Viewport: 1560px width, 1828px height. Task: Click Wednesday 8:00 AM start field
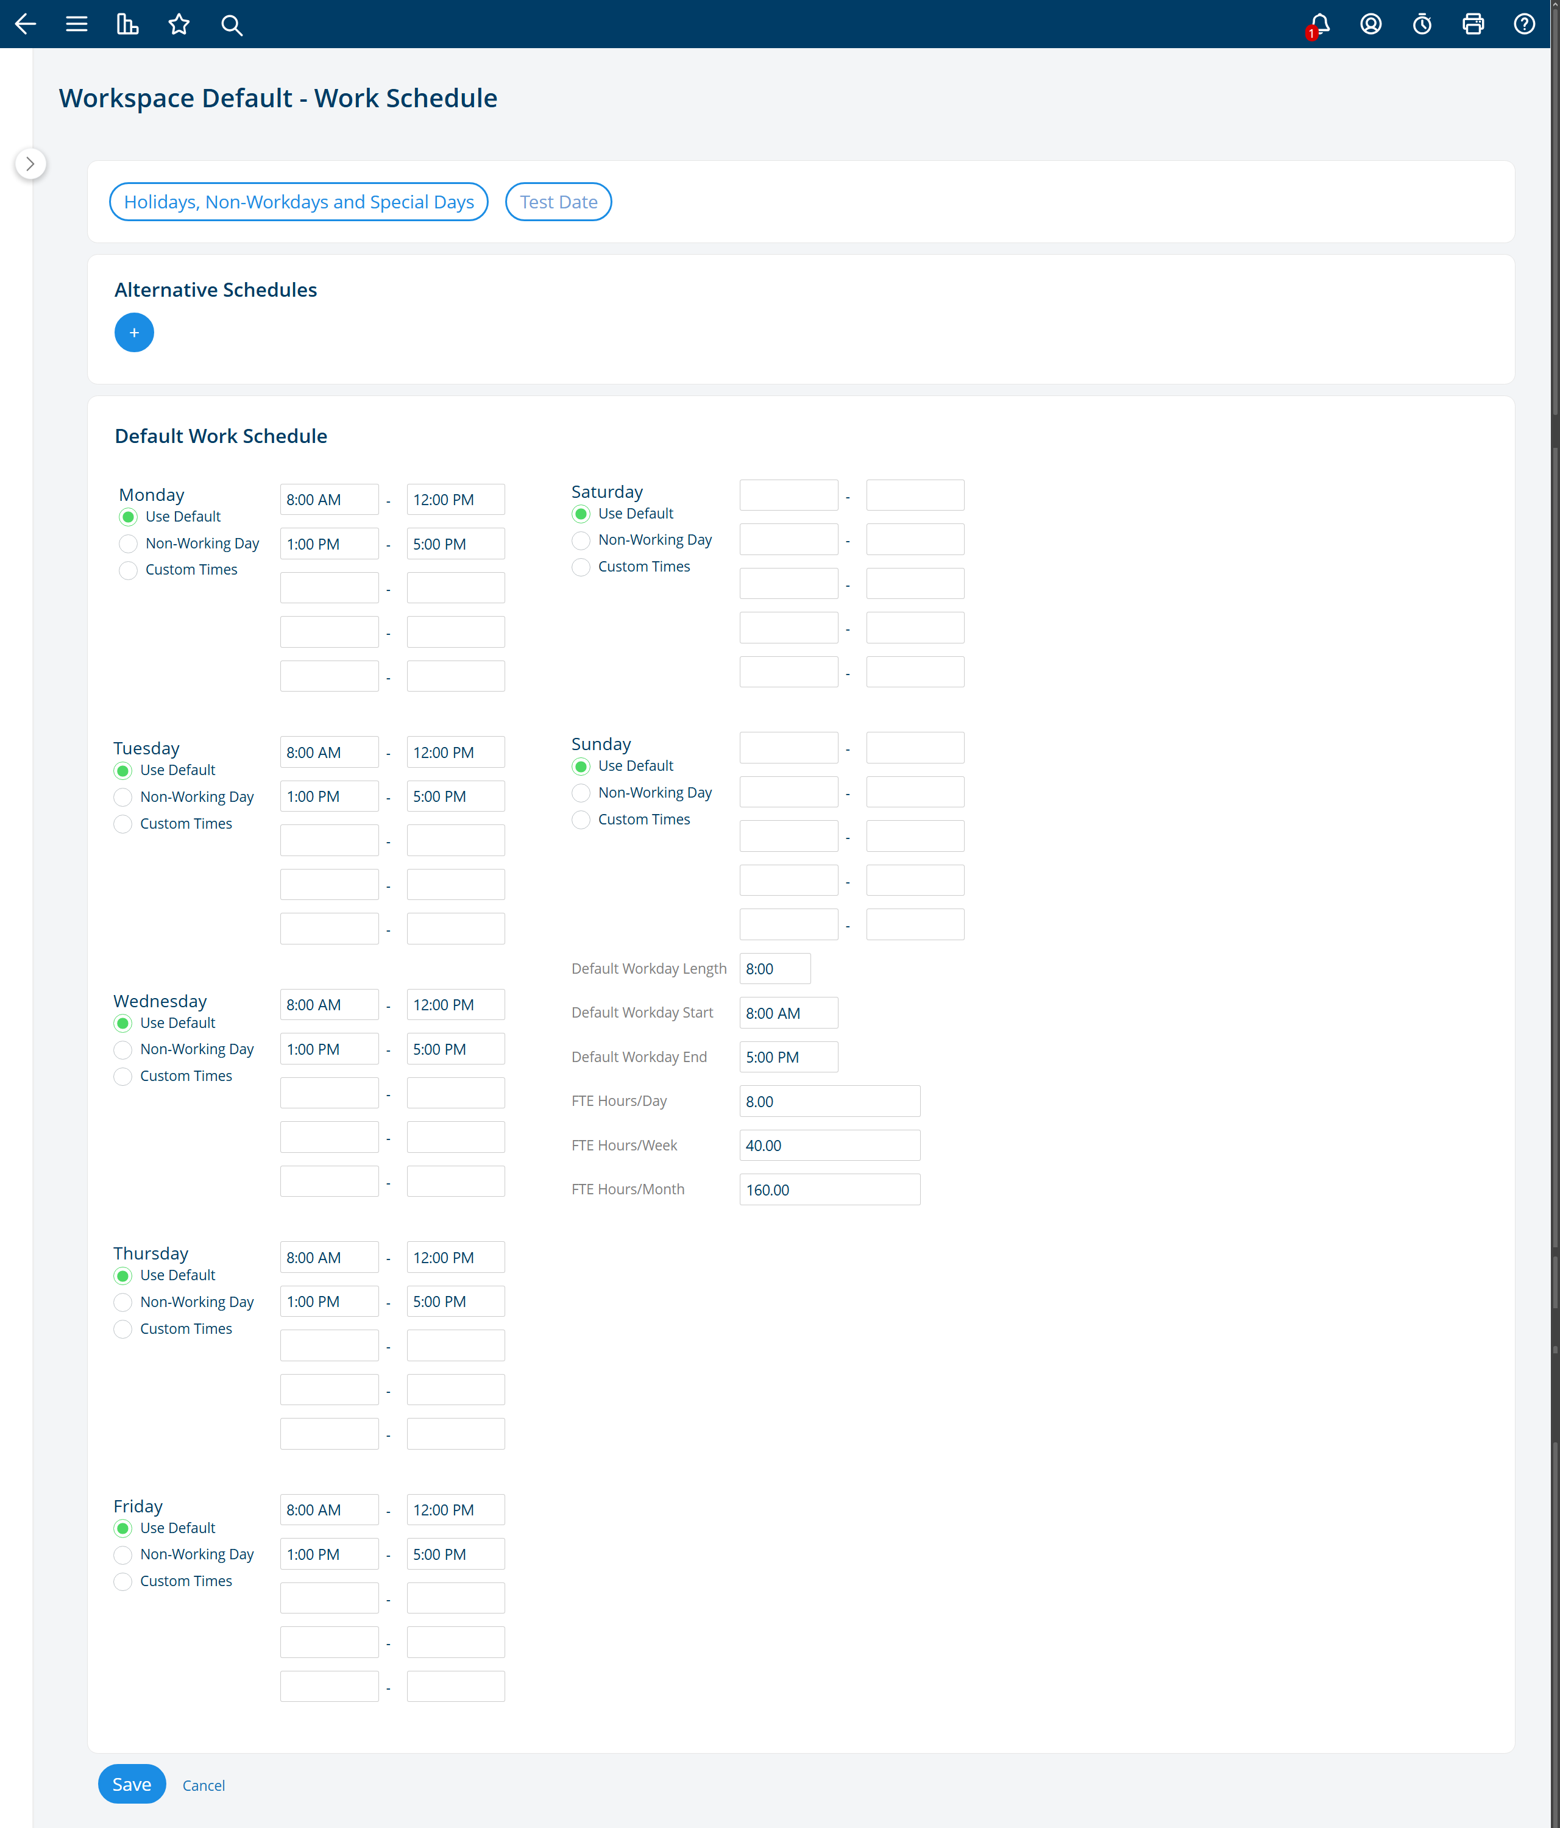pos(329,1005)
